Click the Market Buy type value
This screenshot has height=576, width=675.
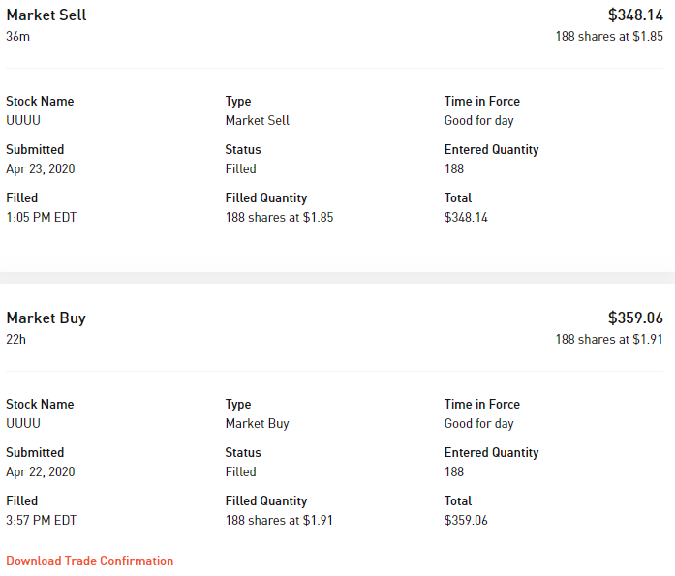(257, 424)
